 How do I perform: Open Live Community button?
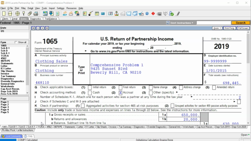coord(11,136)
